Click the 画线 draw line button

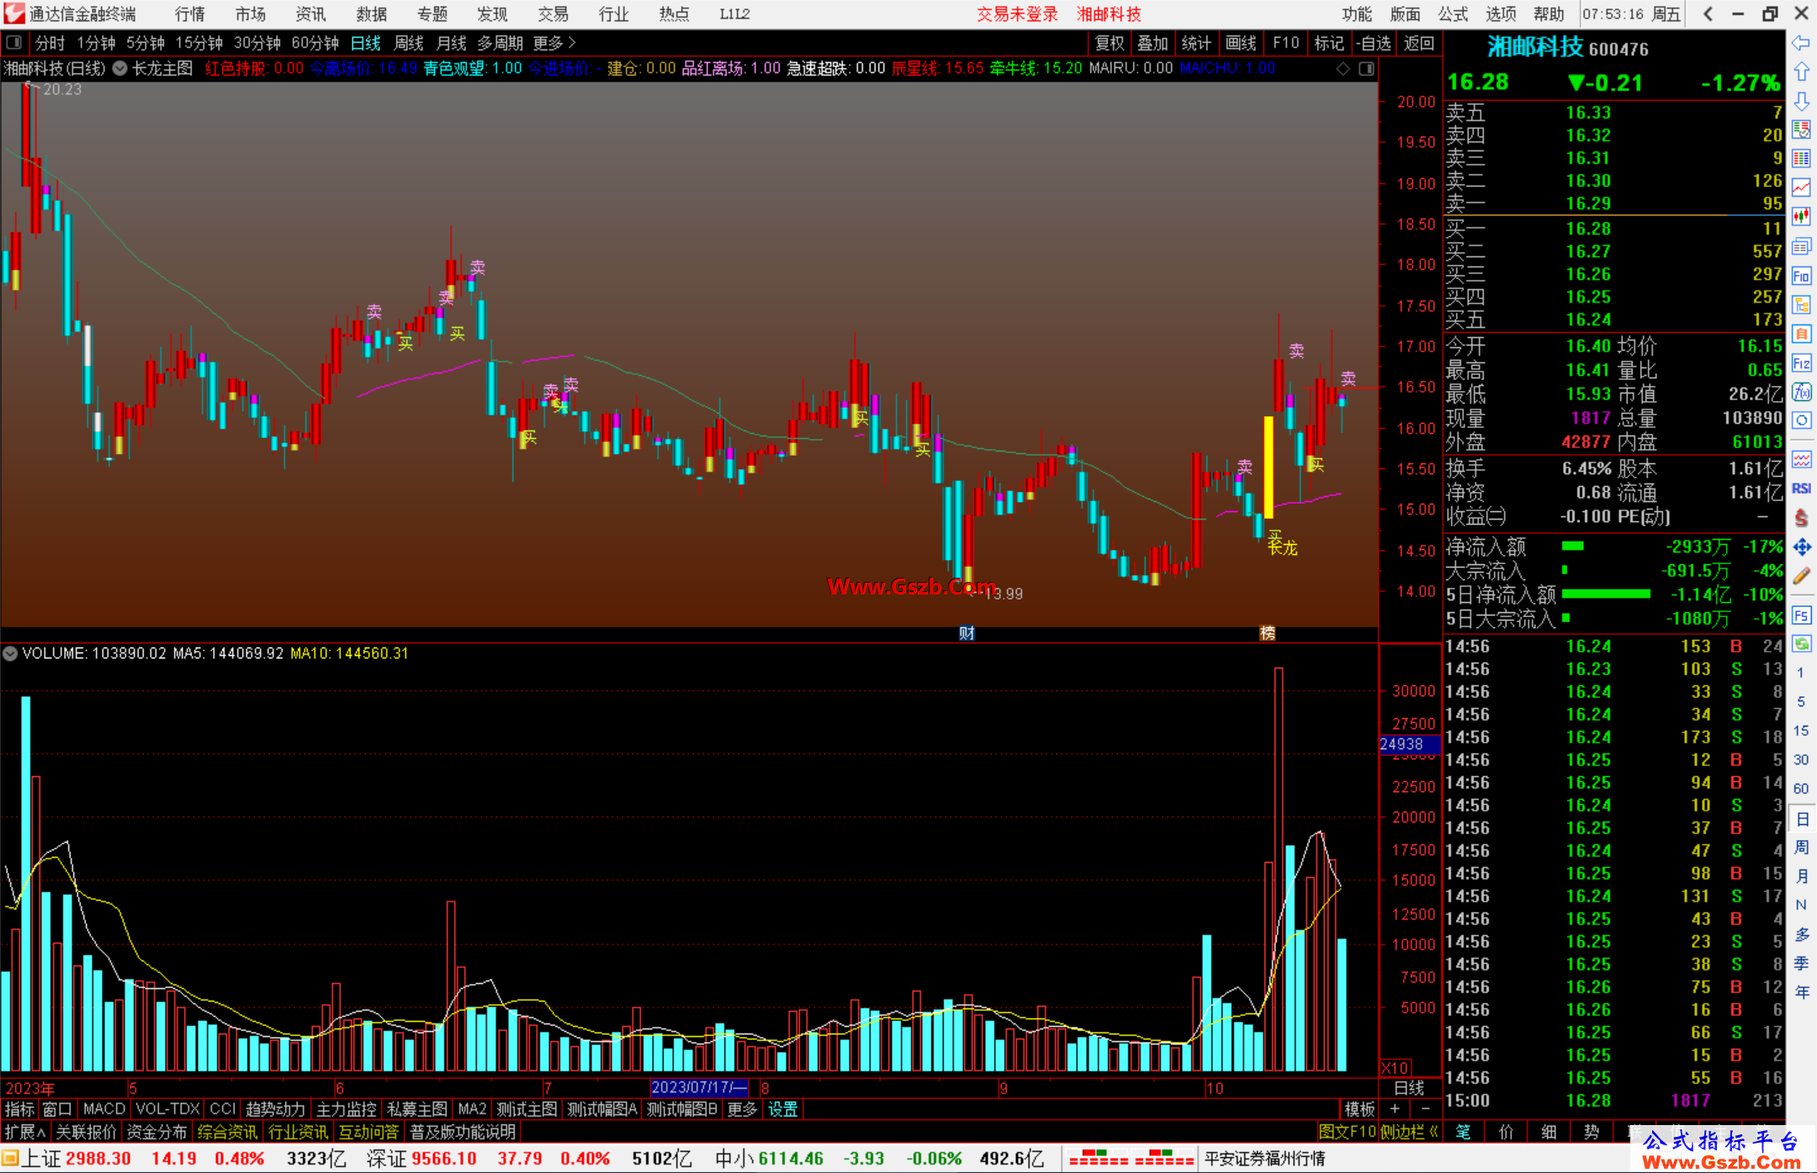click(x=1241, y=43)
